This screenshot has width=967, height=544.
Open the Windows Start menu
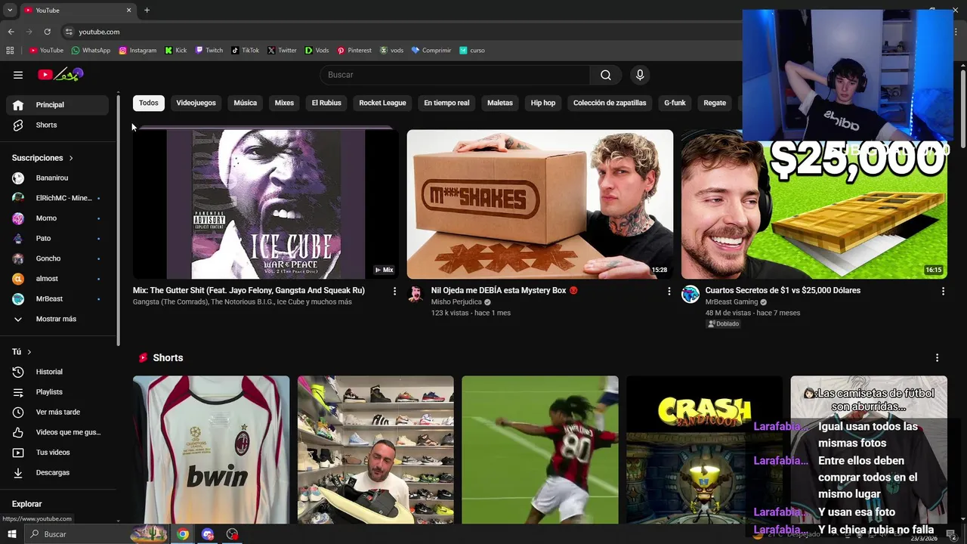click(x=11, y=534)
